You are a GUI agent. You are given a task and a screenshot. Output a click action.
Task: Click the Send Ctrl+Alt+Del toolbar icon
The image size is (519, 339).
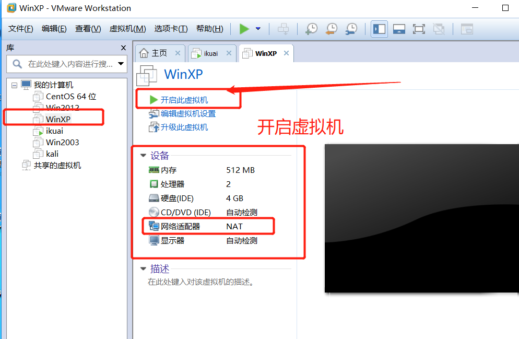[x=283, y=29]
